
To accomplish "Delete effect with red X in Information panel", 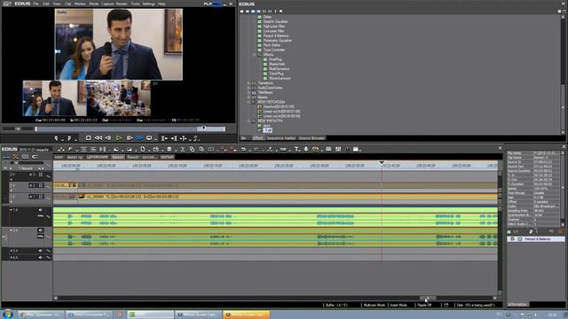I will 560,231.
